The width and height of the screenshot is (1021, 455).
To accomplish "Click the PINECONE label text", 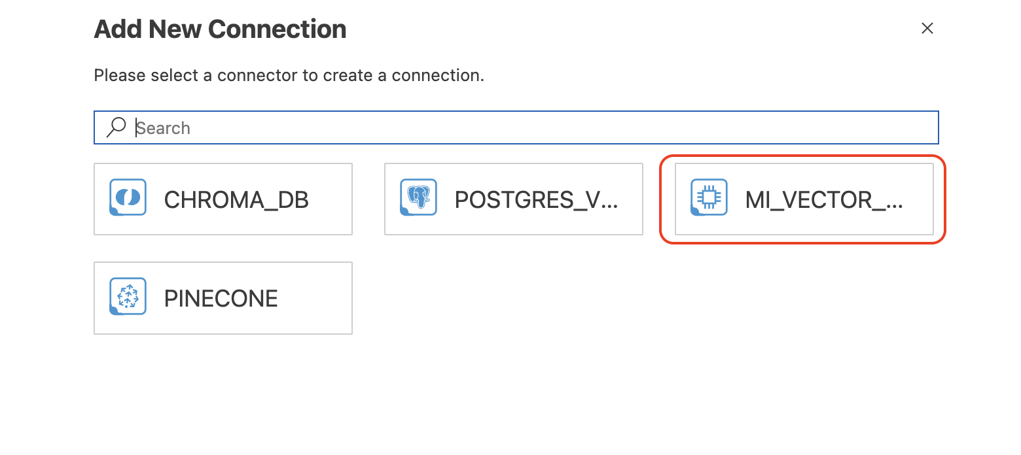I will click(221, 299).
